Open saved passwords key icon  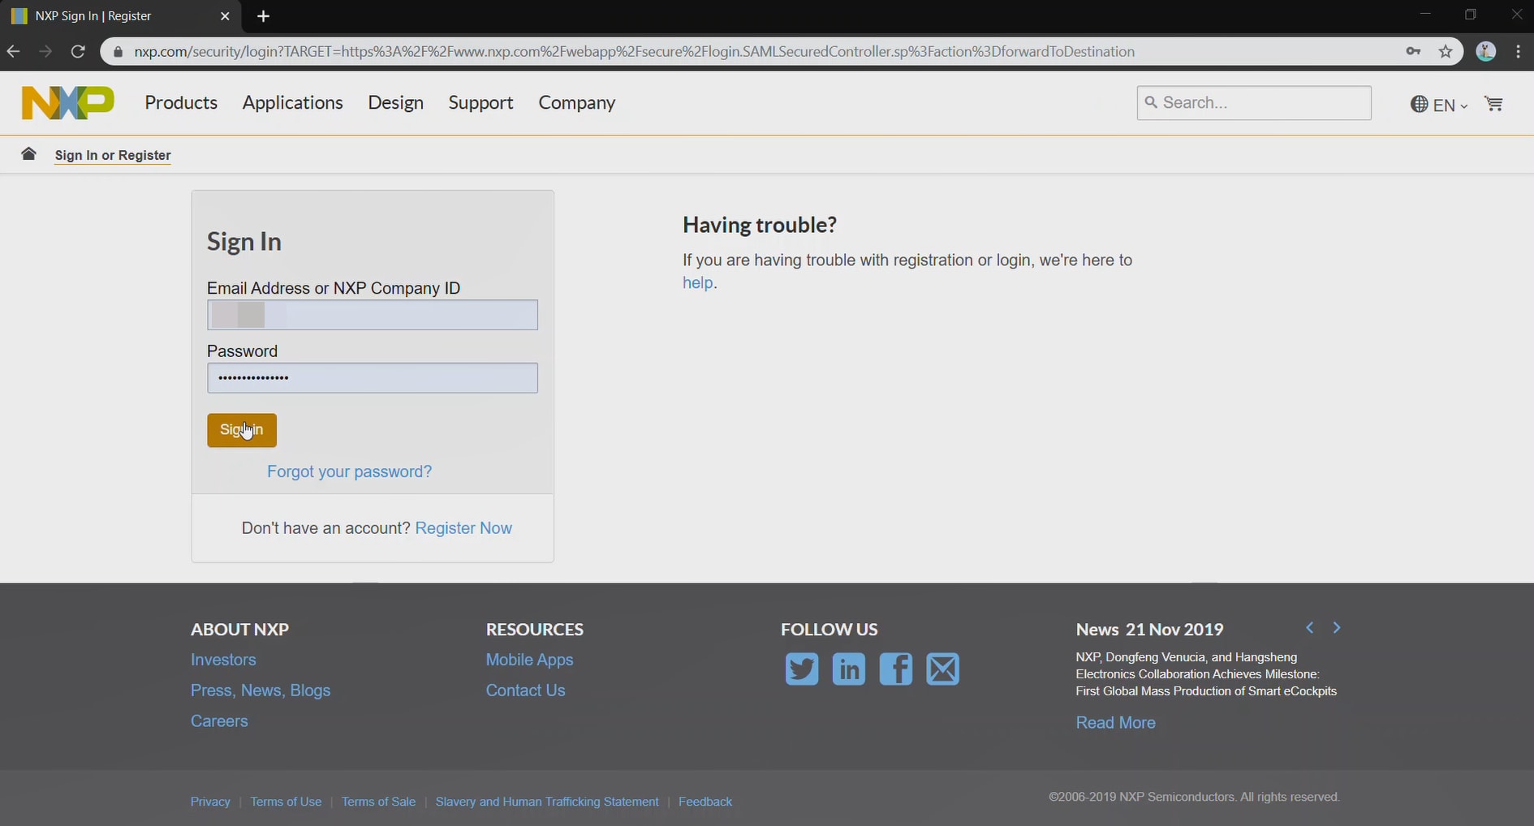tap(1413, 52)
